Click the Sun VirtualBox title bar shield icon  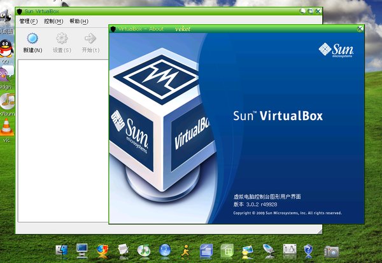click(20, 11)
